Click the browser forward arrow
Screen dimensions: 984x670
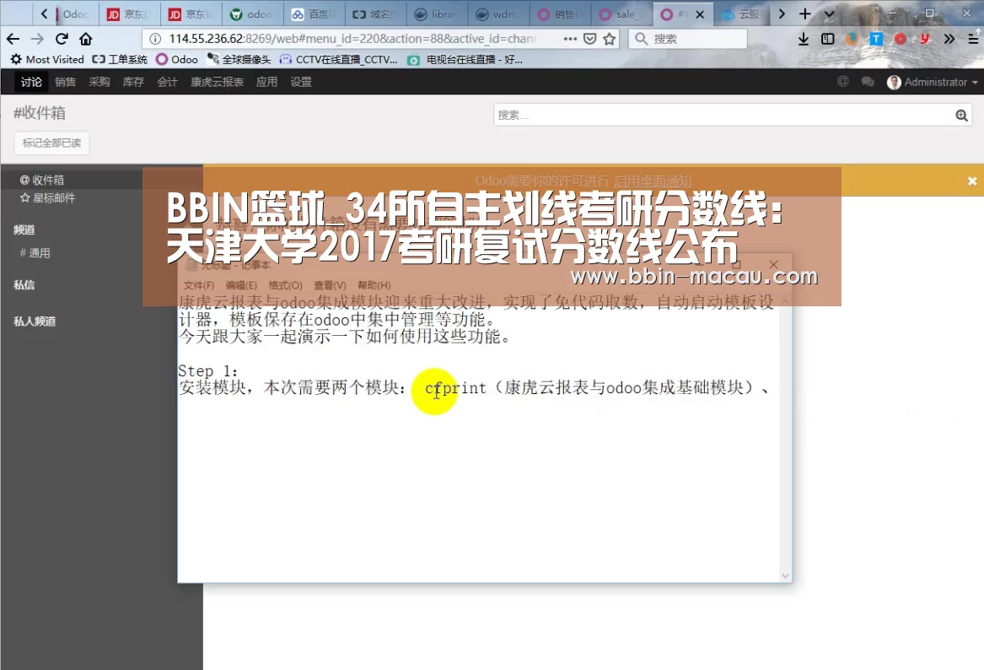tap(37, 39)
